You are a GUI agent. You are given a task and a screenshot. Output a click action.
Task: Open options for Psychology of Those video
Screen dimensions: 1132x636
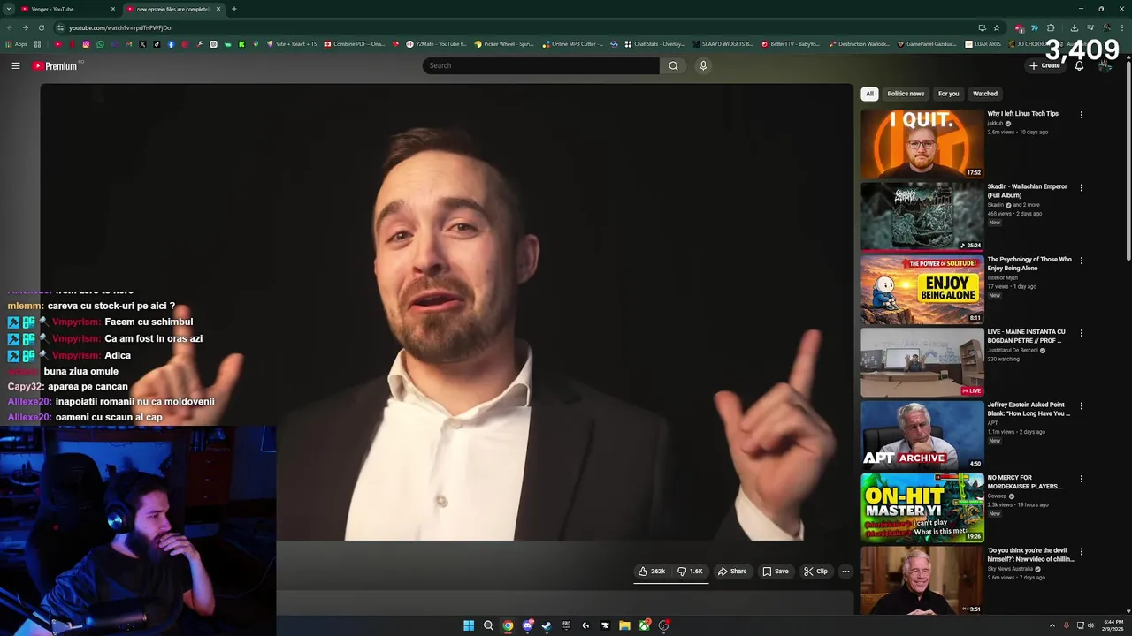pos(1081,261)
